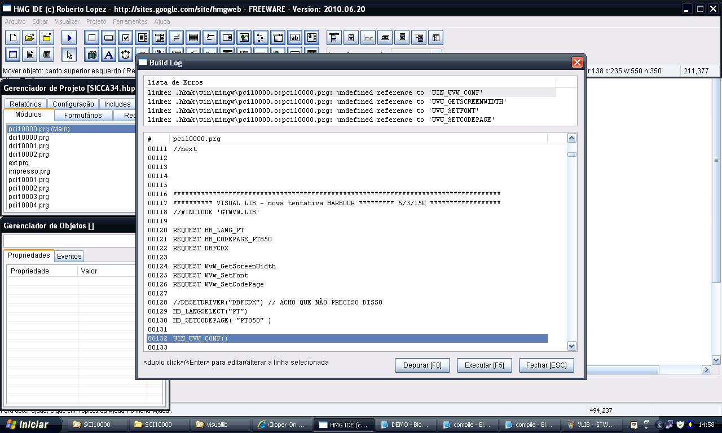Open the Projeto menu
The height and width of the screenshot is (433, 722).
[x=96, y=21]
